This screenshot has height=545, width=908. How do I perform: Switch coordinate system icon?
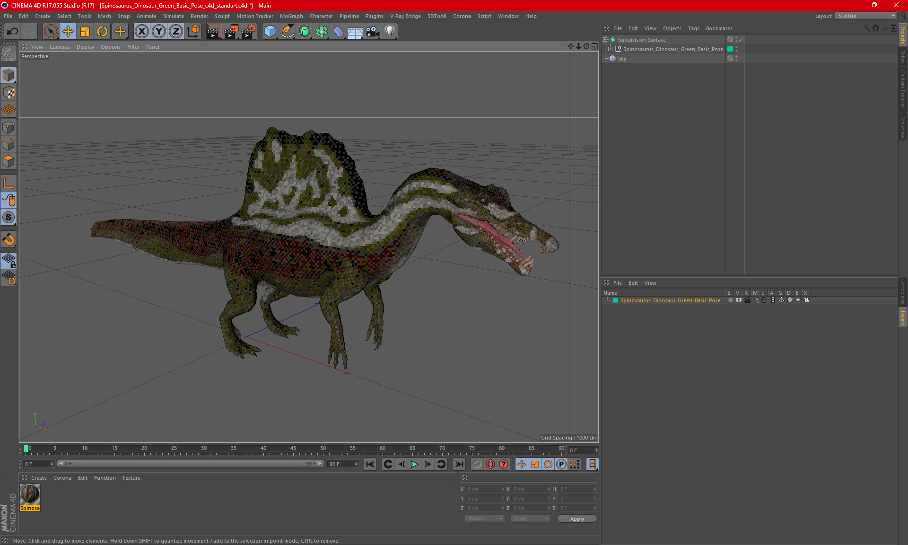click(193, 31)
